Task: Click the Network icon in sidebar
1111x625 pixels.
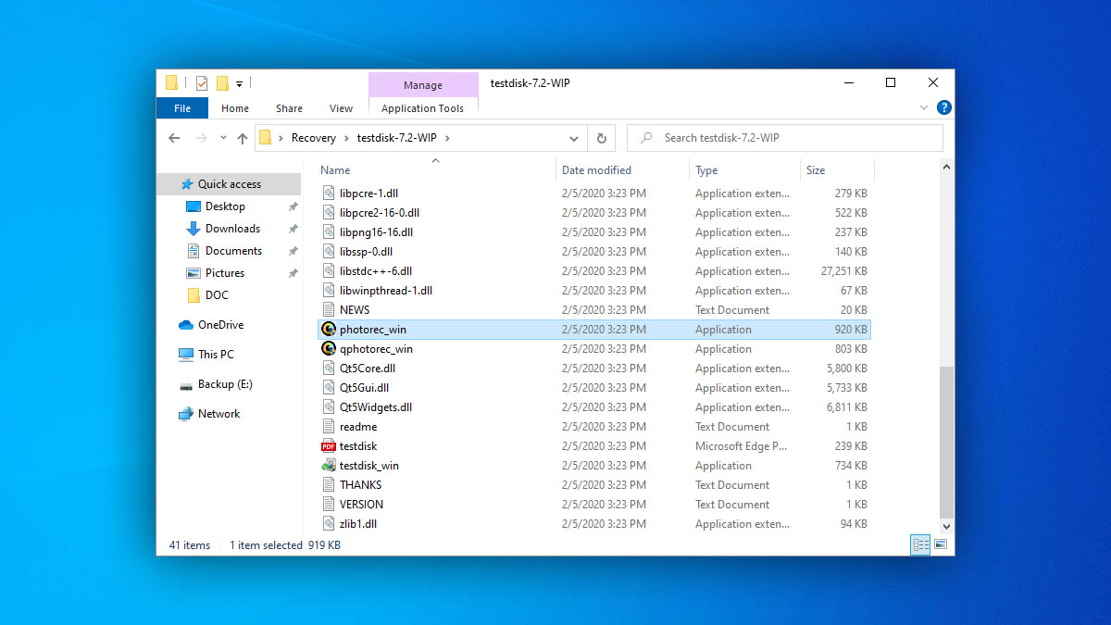Action: [186, 414]
